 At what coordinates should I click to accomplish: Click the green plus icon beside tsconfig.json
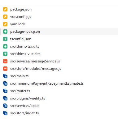5,39
